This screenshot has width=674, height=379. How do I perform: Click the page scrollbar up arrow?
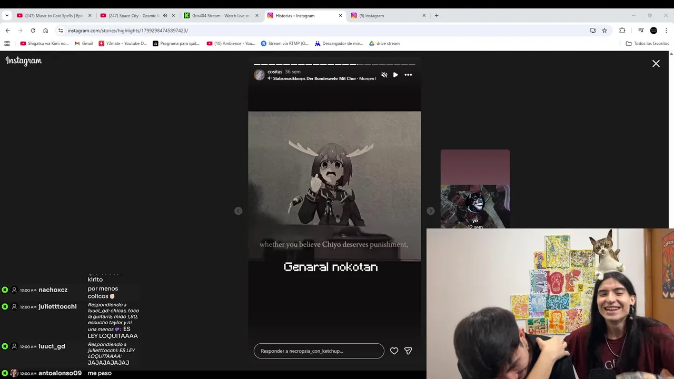[671, 54]
